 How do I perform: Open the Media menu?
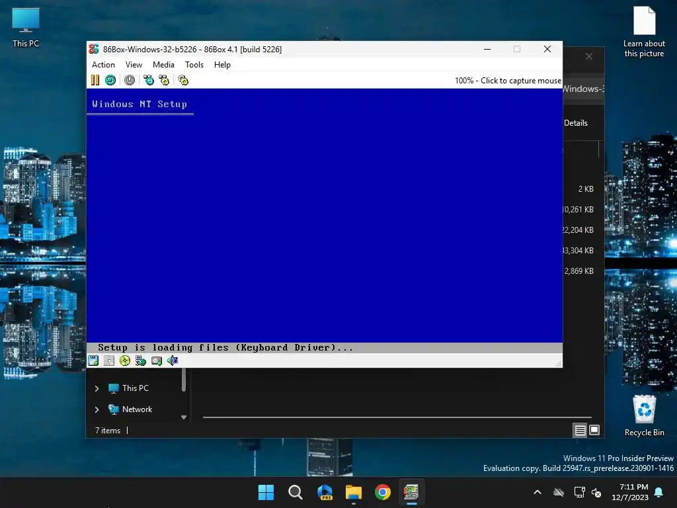coord(164,65)
